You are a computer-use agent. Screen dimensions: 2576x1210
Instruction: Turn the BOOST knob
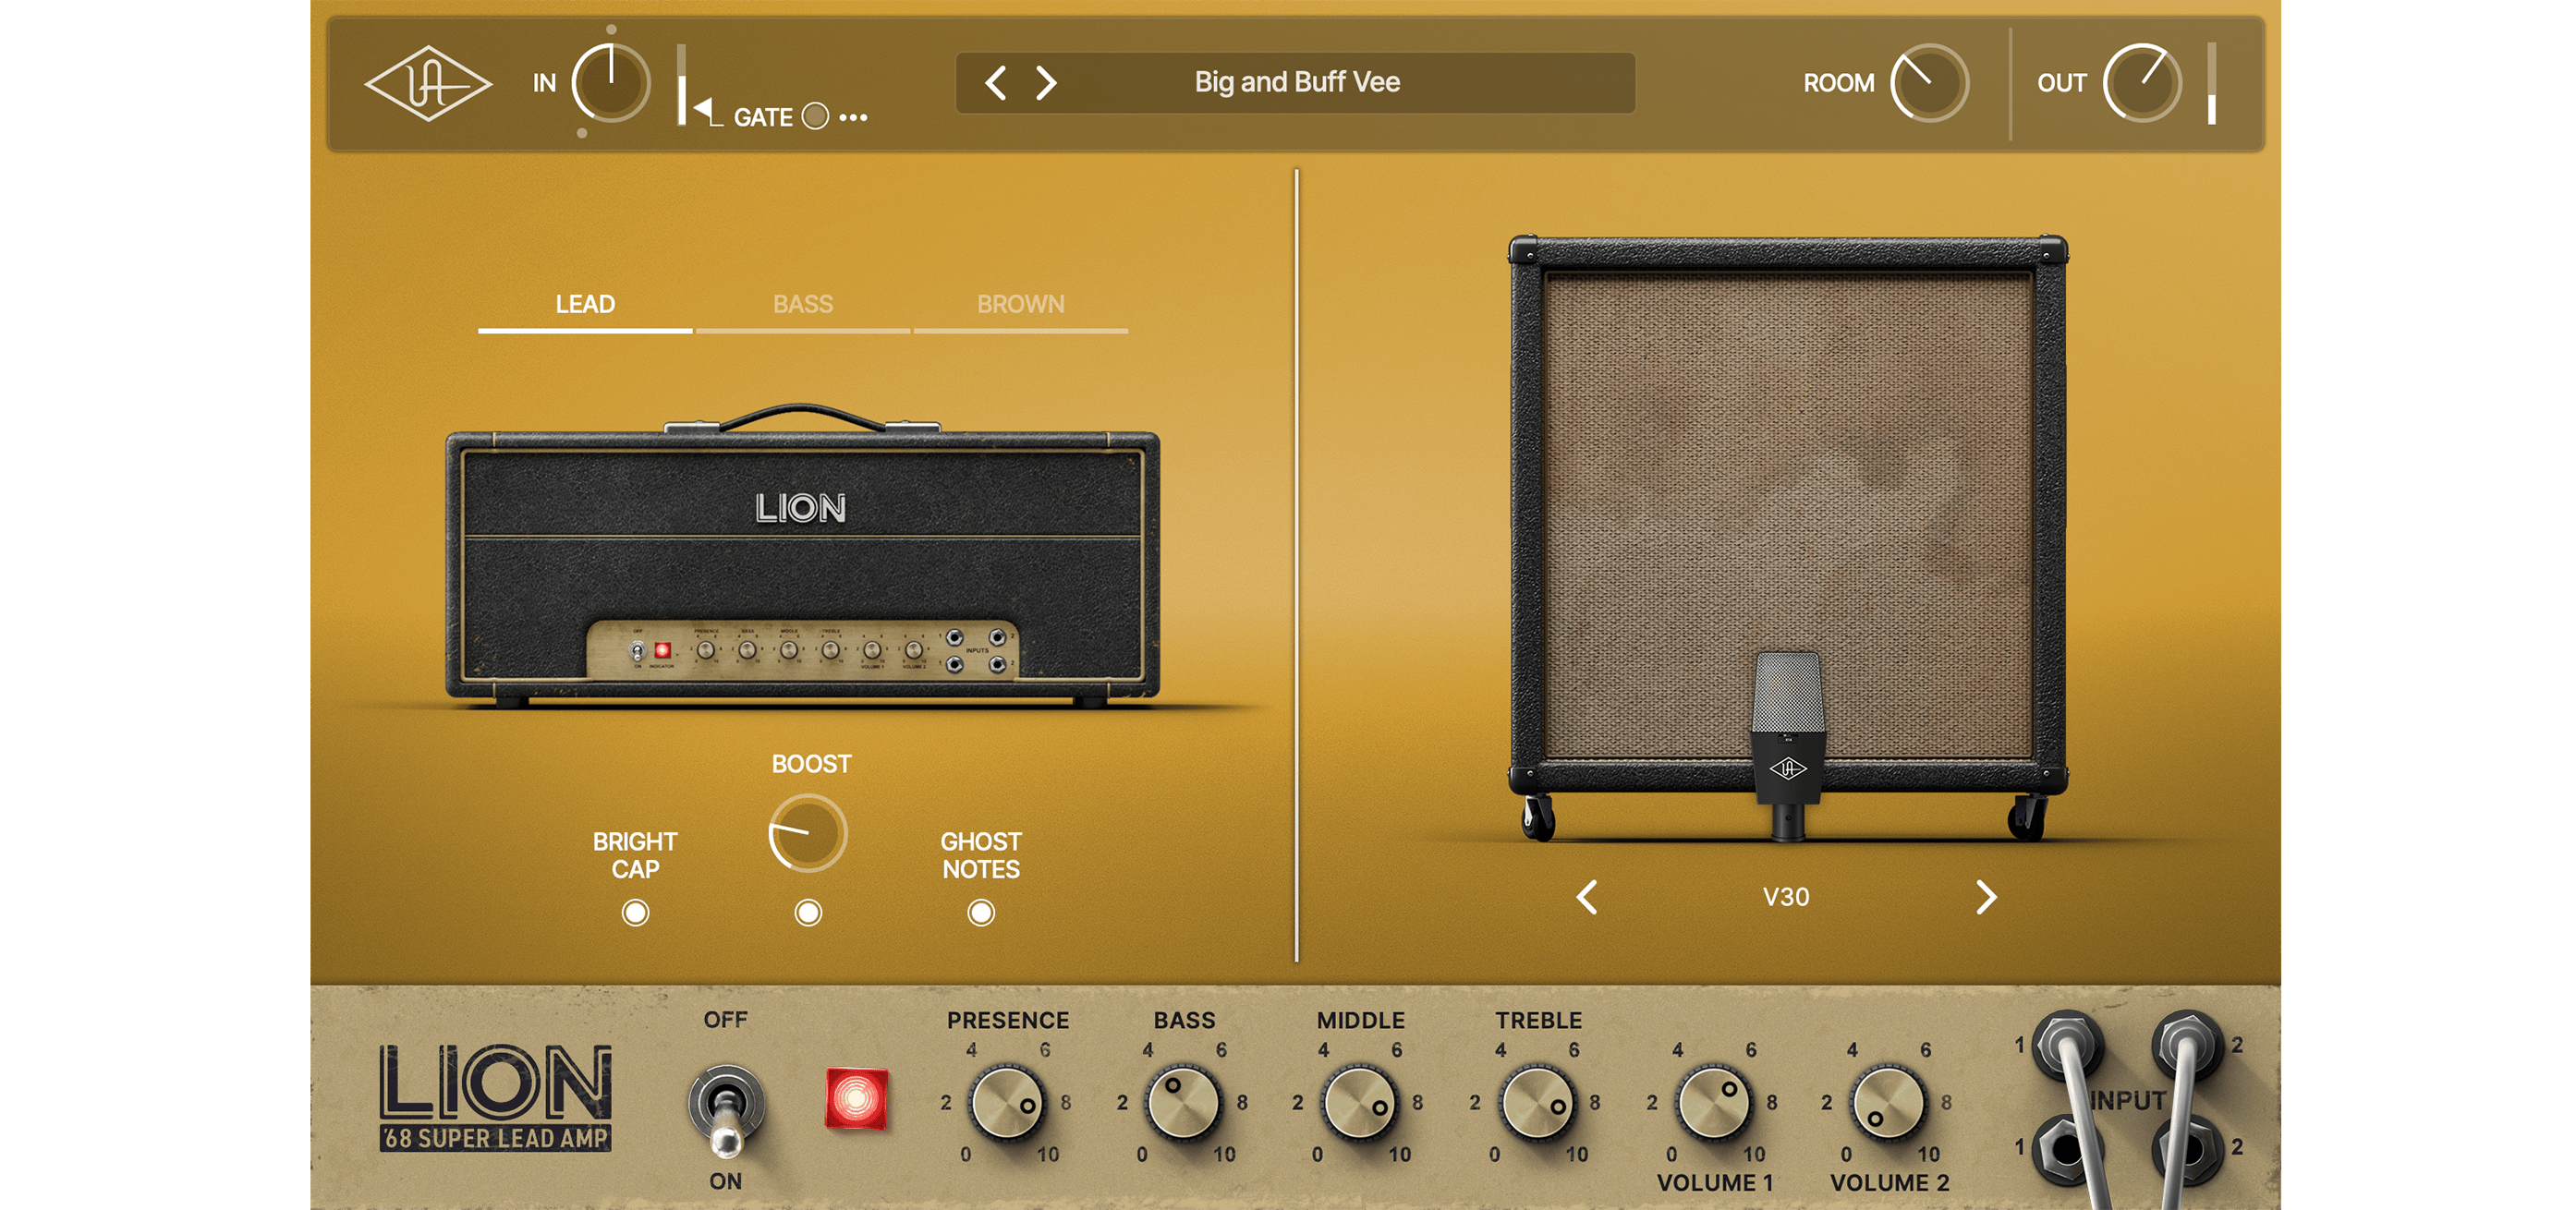point(808,833)
